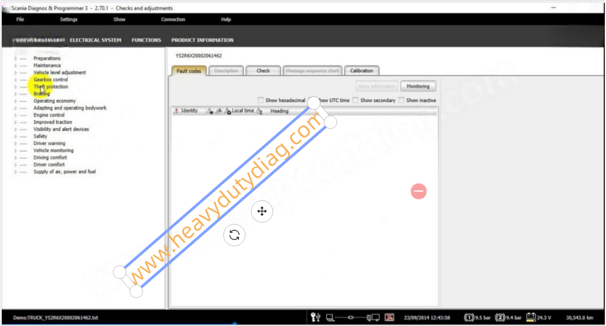606x326 pixels.
Task: Expand the Safety node arrow
Action: [x=16, y=136]
